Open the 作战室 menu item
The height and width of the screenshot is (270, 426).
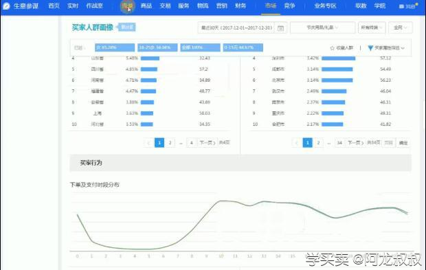pos(94,5)
